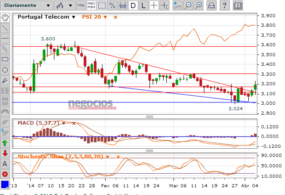Click the 0,1200 MACD axis value
The width and height of the screenshot is (285, 195).
(x=270, y=127)
